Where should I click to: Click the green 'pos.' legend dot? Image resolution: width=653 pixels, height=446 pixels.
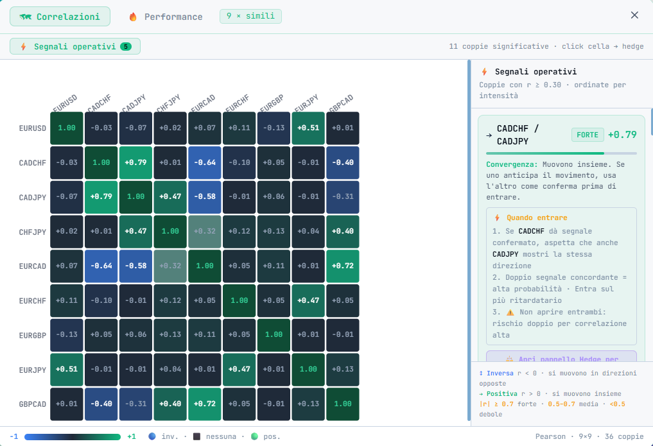pos(254,436)
